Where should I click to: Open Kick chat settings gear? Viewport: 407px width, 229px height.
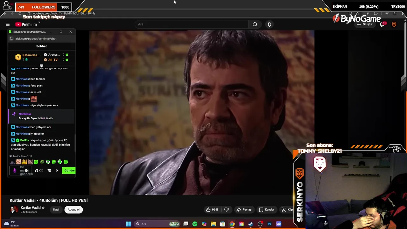point(57,170)
